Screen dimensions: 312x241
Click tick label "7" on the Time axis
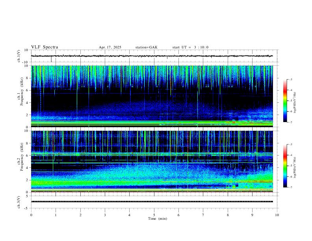[203, 215]
